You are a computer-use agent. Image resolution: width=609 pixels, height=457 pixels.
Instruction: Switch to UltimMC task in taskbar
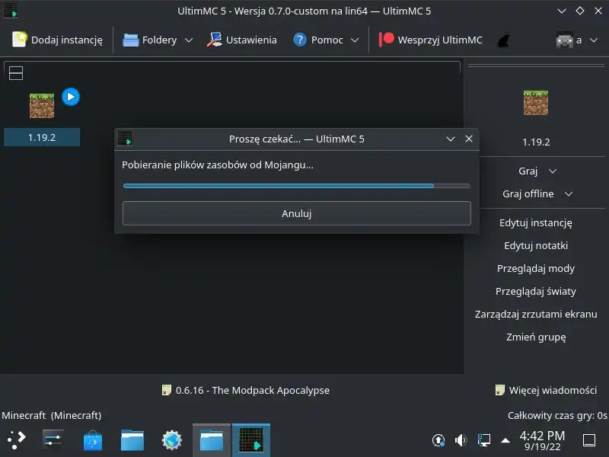pos(251,440)
